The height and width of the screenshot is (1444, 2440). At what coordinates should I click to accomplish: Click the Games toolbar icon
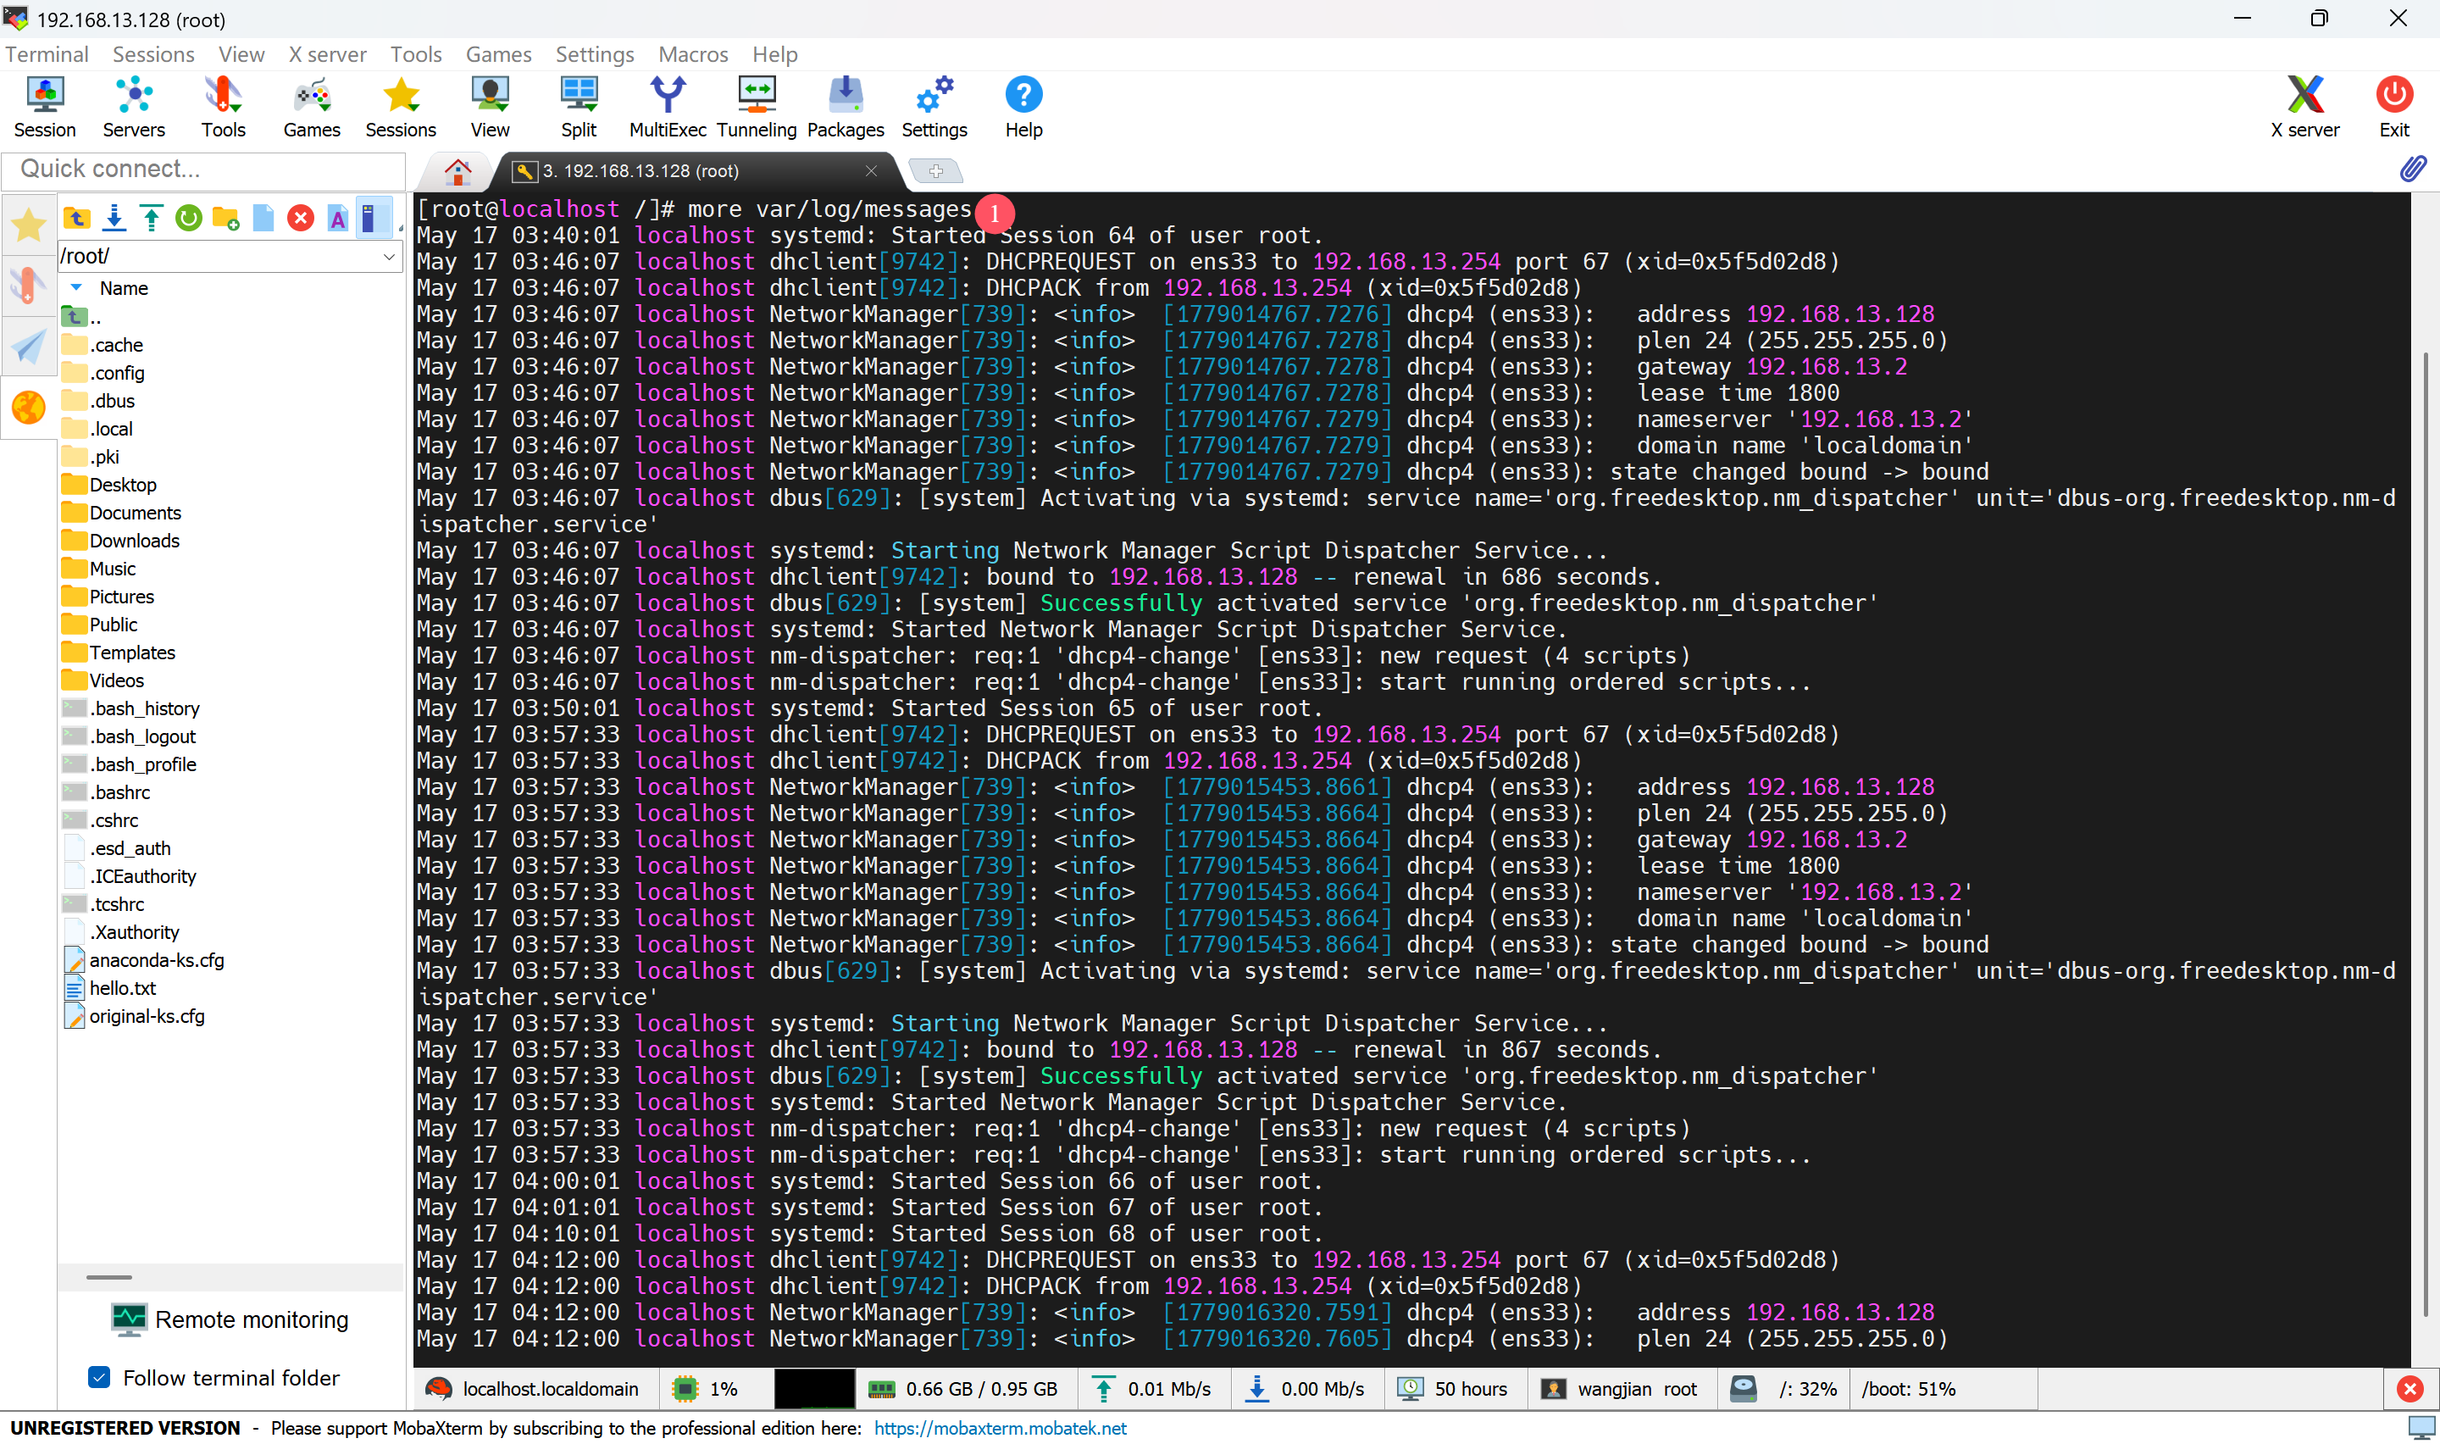point(311,107)
